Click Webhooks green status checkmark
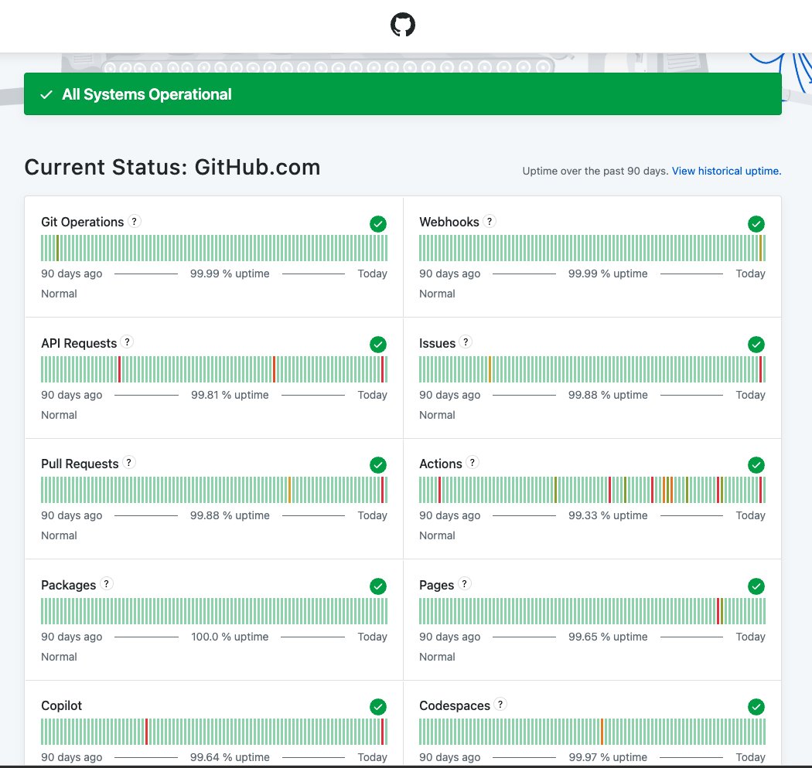 coord(756,224)
